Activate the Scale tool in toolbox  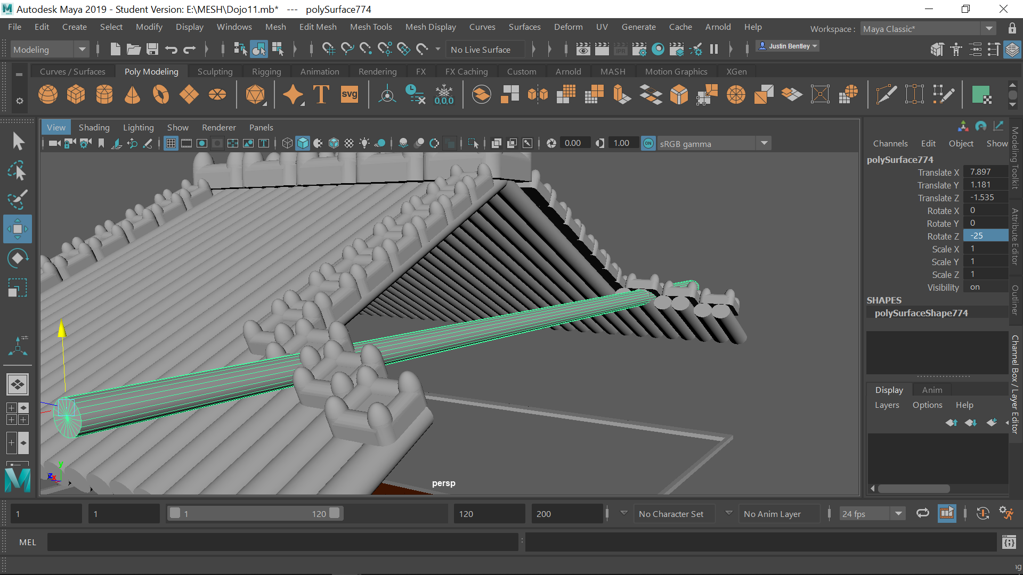18,287
